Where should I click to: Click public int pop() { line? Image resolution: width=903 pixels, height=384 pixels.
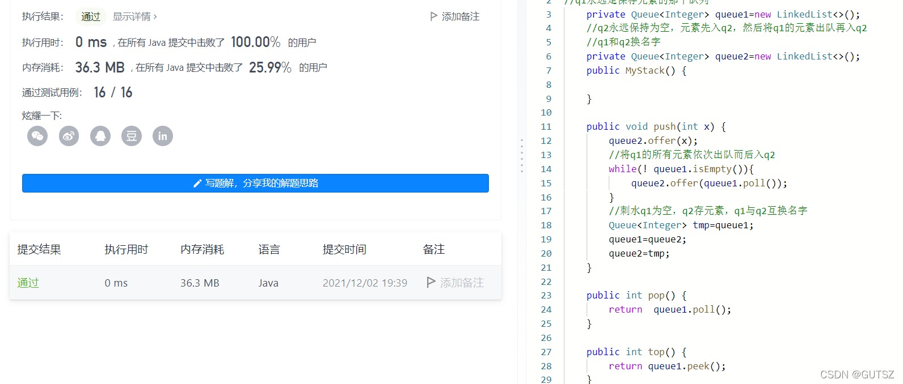click(x=636, y=295)
